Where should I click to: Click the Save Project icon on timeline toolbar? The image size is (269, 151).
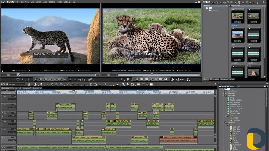point(41,84)
